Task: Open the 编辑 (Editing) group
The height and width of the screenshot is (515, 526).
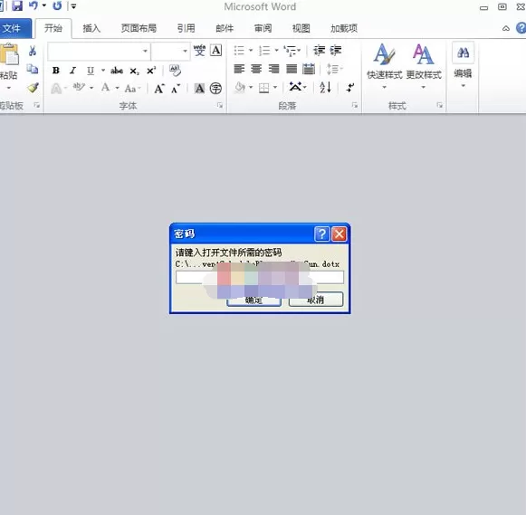Action: (x=463, y=65)
